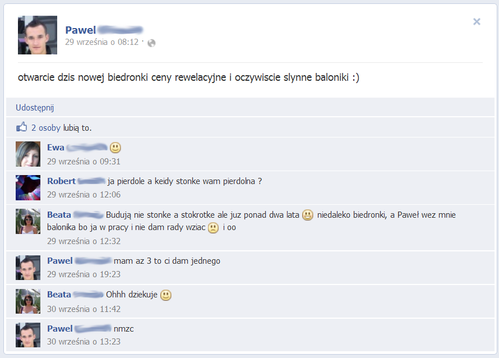Open Robert's profile picture thumbnail

click(x=28, y=187)
